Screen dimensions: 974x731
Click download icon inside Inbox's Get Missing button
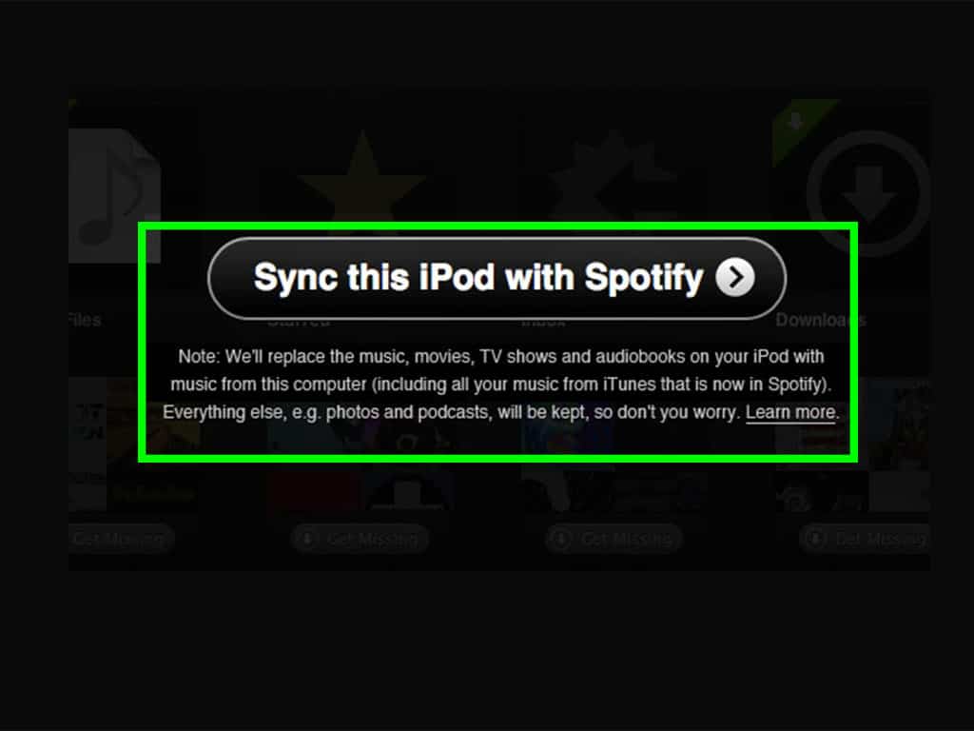tap(560, 539)
